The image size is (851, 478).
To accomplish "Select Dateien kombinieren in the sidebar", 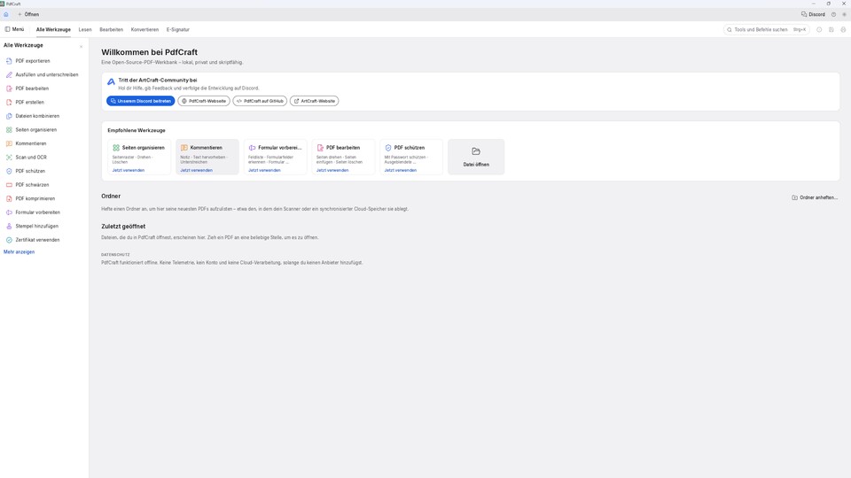I will point(43,116).
